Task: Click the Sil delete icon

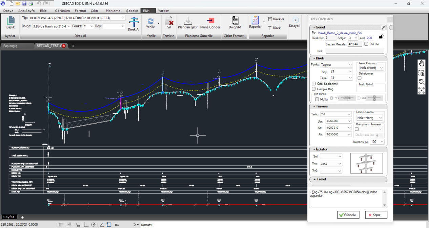Action: tap(169, 21)
